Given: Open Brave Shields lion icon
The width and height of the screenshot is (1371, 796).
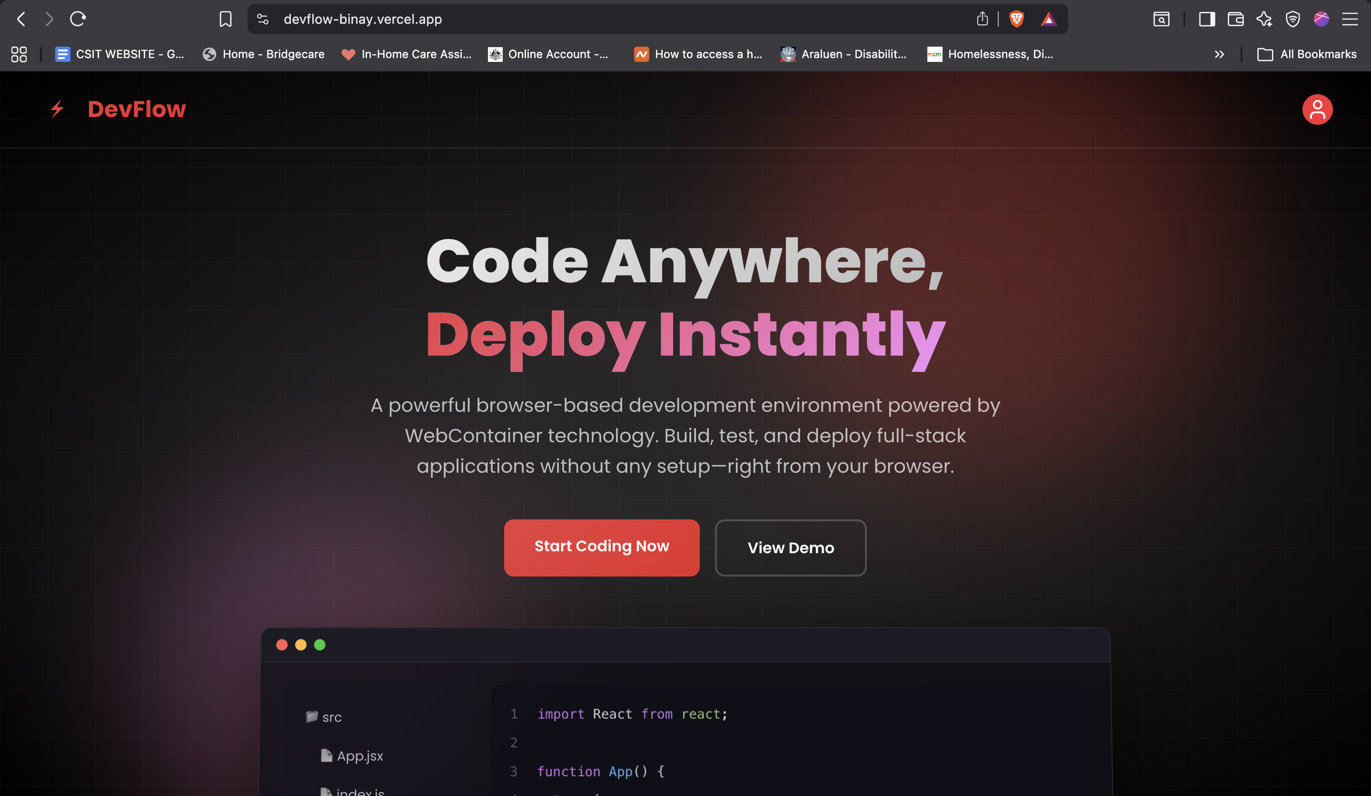Looking at the screenshot, I should click(1016, 19).
